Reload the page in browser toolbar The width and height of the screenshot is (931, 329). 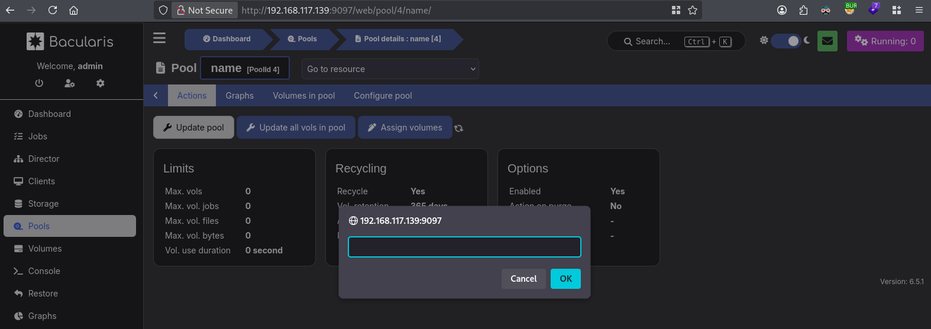pyautogui.click(x=53, y=10)
